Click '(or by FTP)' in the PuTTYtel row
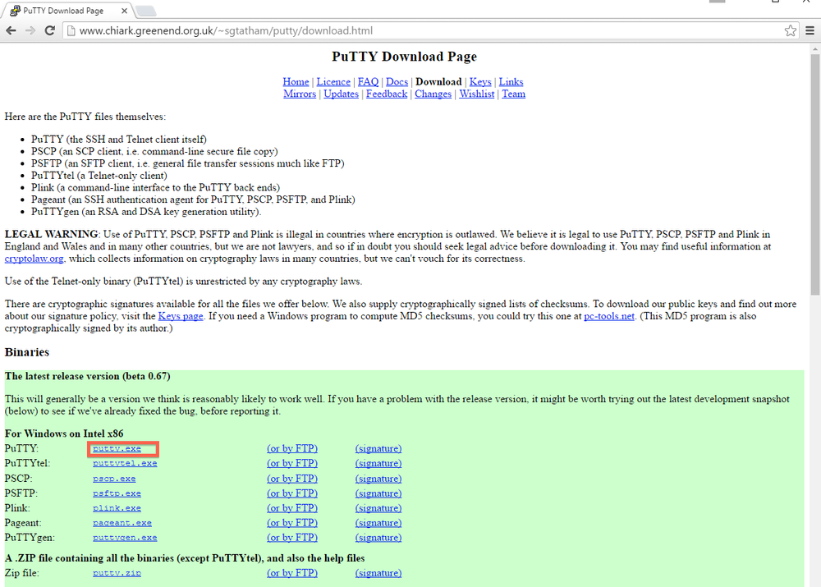The image size is (821, 587). coord(292,463)
